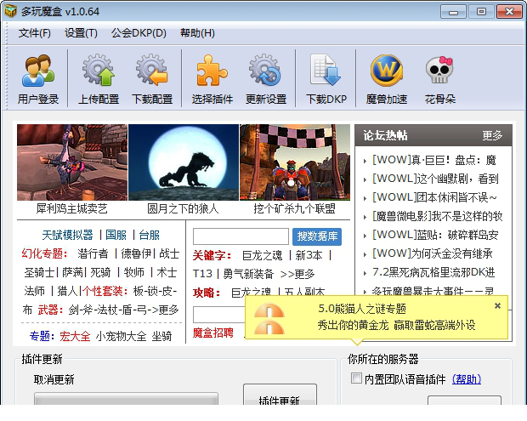Open forum post 为何沃金没有继承
Screen dimensions: 527x421
coord(432,253)
